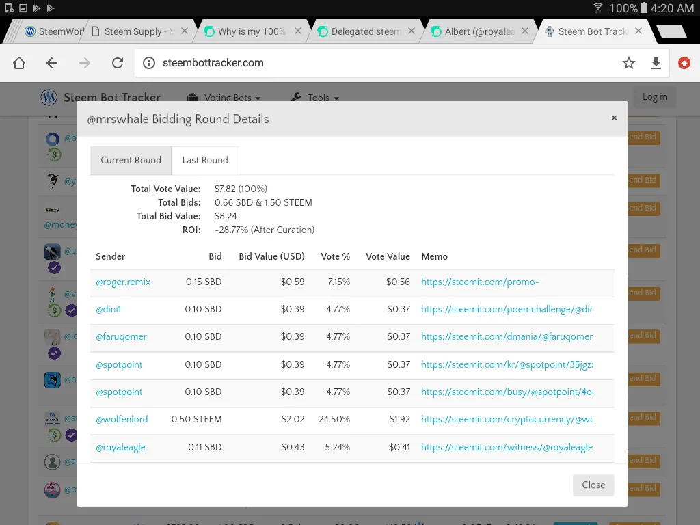The height and width of the screenshot is (525, 700).
Task: Open the @wolfenlord sender link
Action: (x=122, y=420)
